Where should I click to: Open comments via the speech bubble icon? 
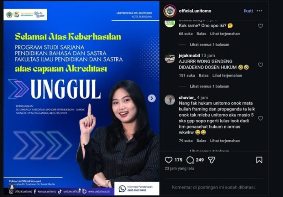tap(190, 160)
